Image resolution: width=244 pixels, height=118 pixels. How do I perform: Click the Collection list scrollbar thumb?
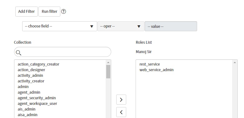pyautogui.click(x=108, y=71)
